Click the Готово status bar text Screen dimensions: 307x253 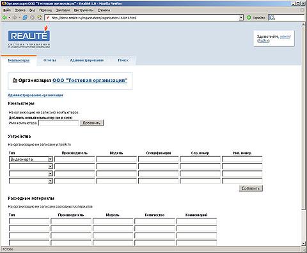pyautogui.click(x=8, y=249)
